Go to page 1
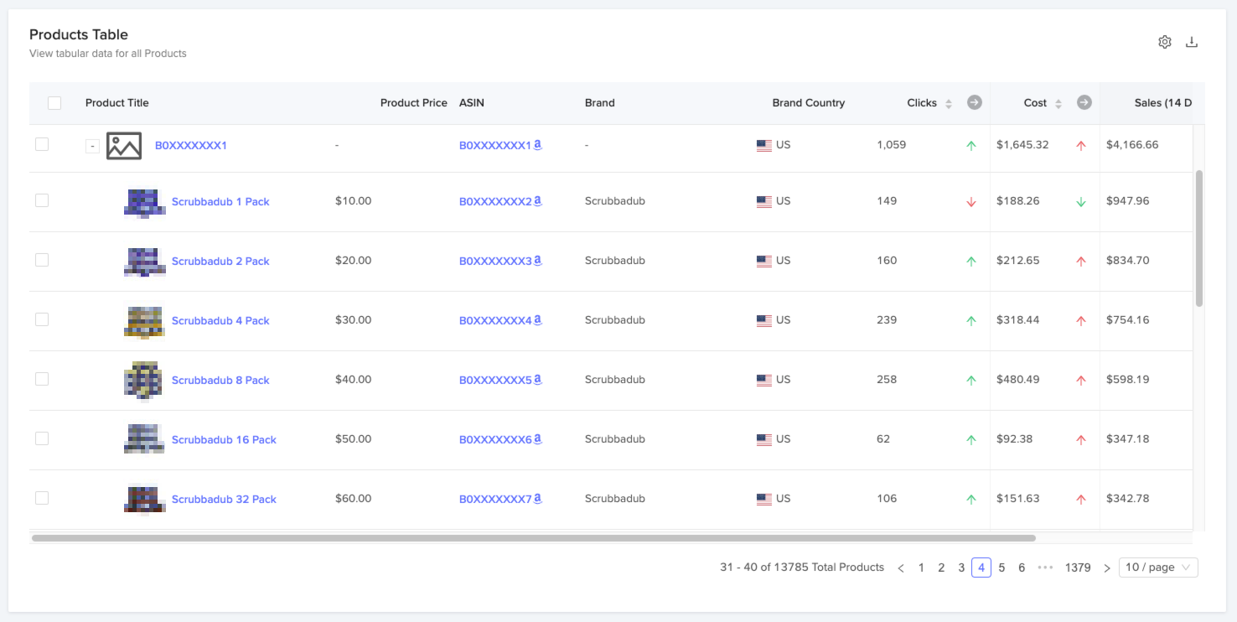Image resolution: width=1237 pixels, height=622 pixels. (x=921, y=568)
